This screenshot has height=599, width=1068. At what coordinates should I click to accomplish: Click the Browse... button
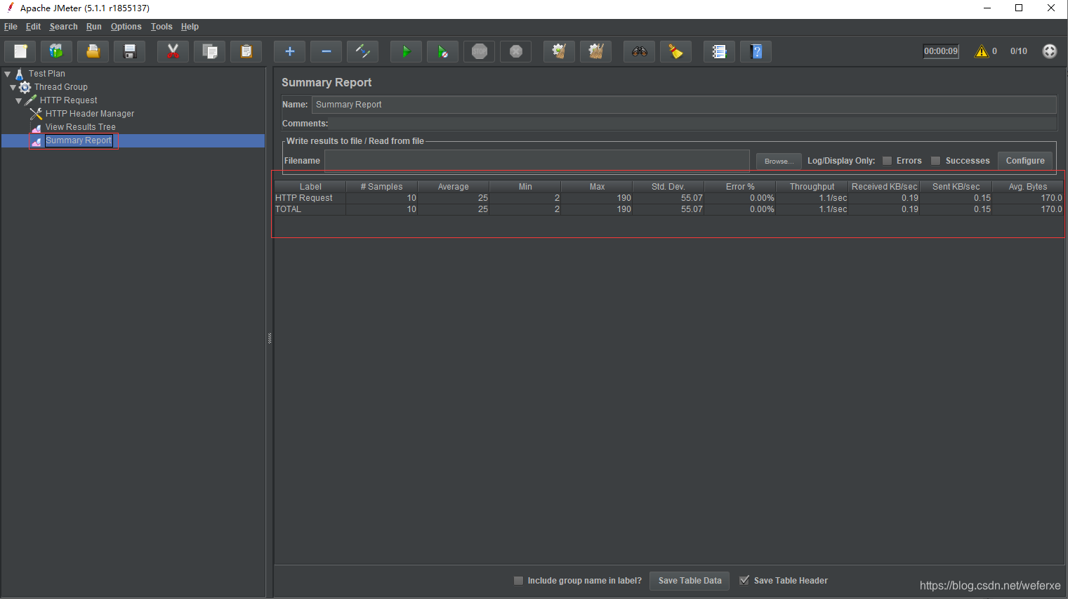pos(779,161)
